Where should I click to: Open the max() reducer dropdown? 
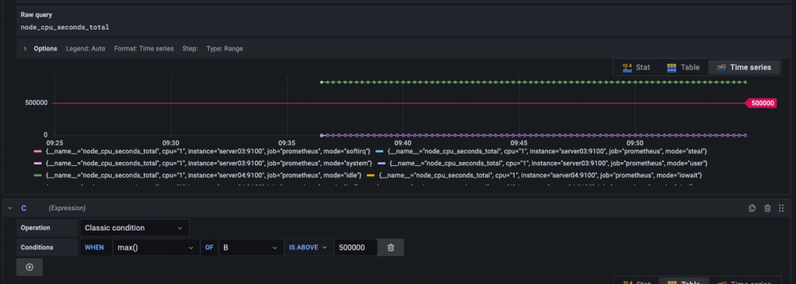(x=155, y=248)
